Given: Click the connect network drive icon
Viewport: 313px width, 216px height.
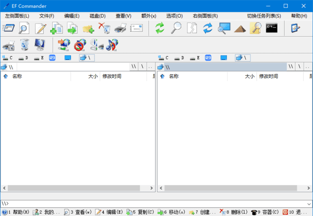Looking at the screenshot, I should click(x=64, y=44).
